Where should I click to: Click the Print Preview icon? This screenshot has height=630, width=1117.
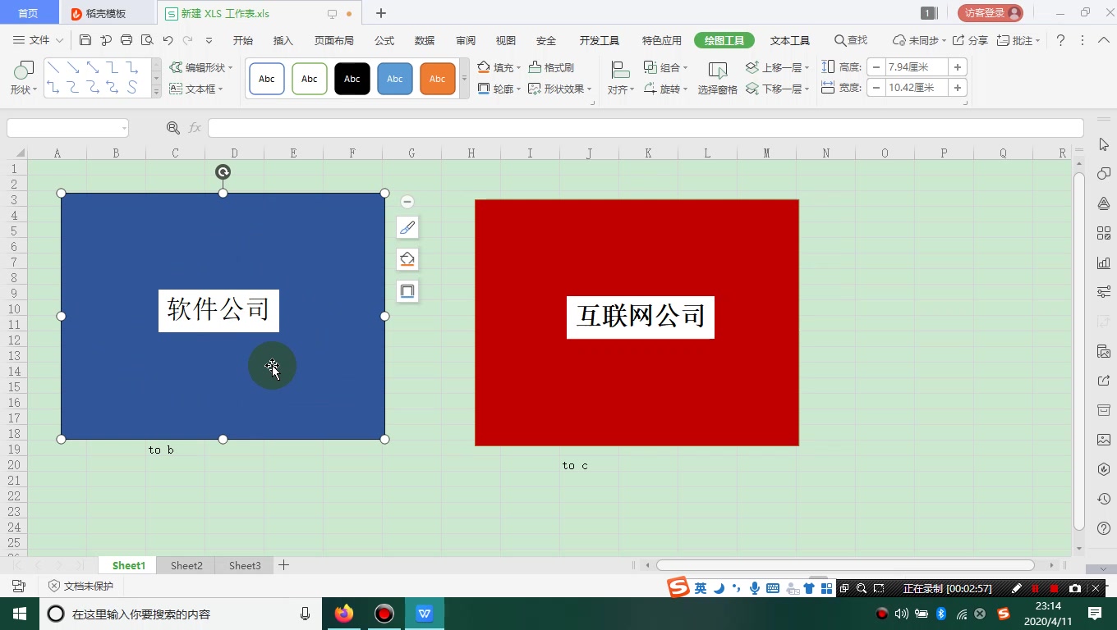click(x=147, y=40)
